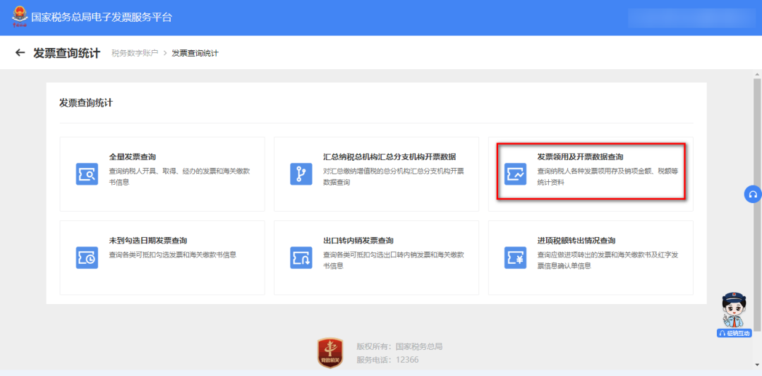This screenshot has height=376, width=762.
Task: Click 服务电话：12366 footer text
Action: coord(388,360)
